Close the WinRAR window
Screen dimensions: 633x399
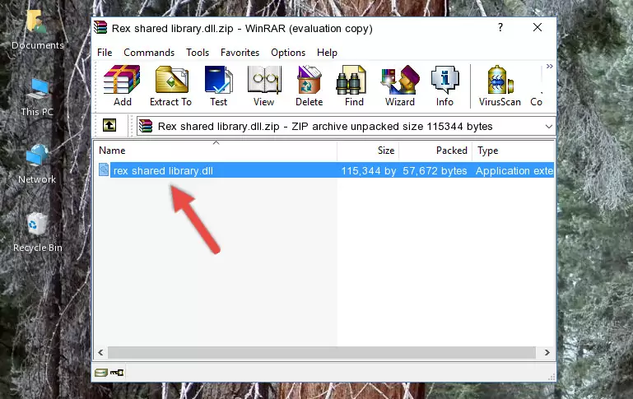[x=538, y=27]
